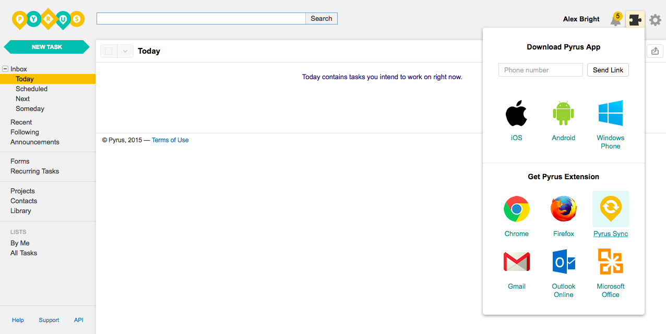
Task: Open Projects section
Action: coord(22,191)
